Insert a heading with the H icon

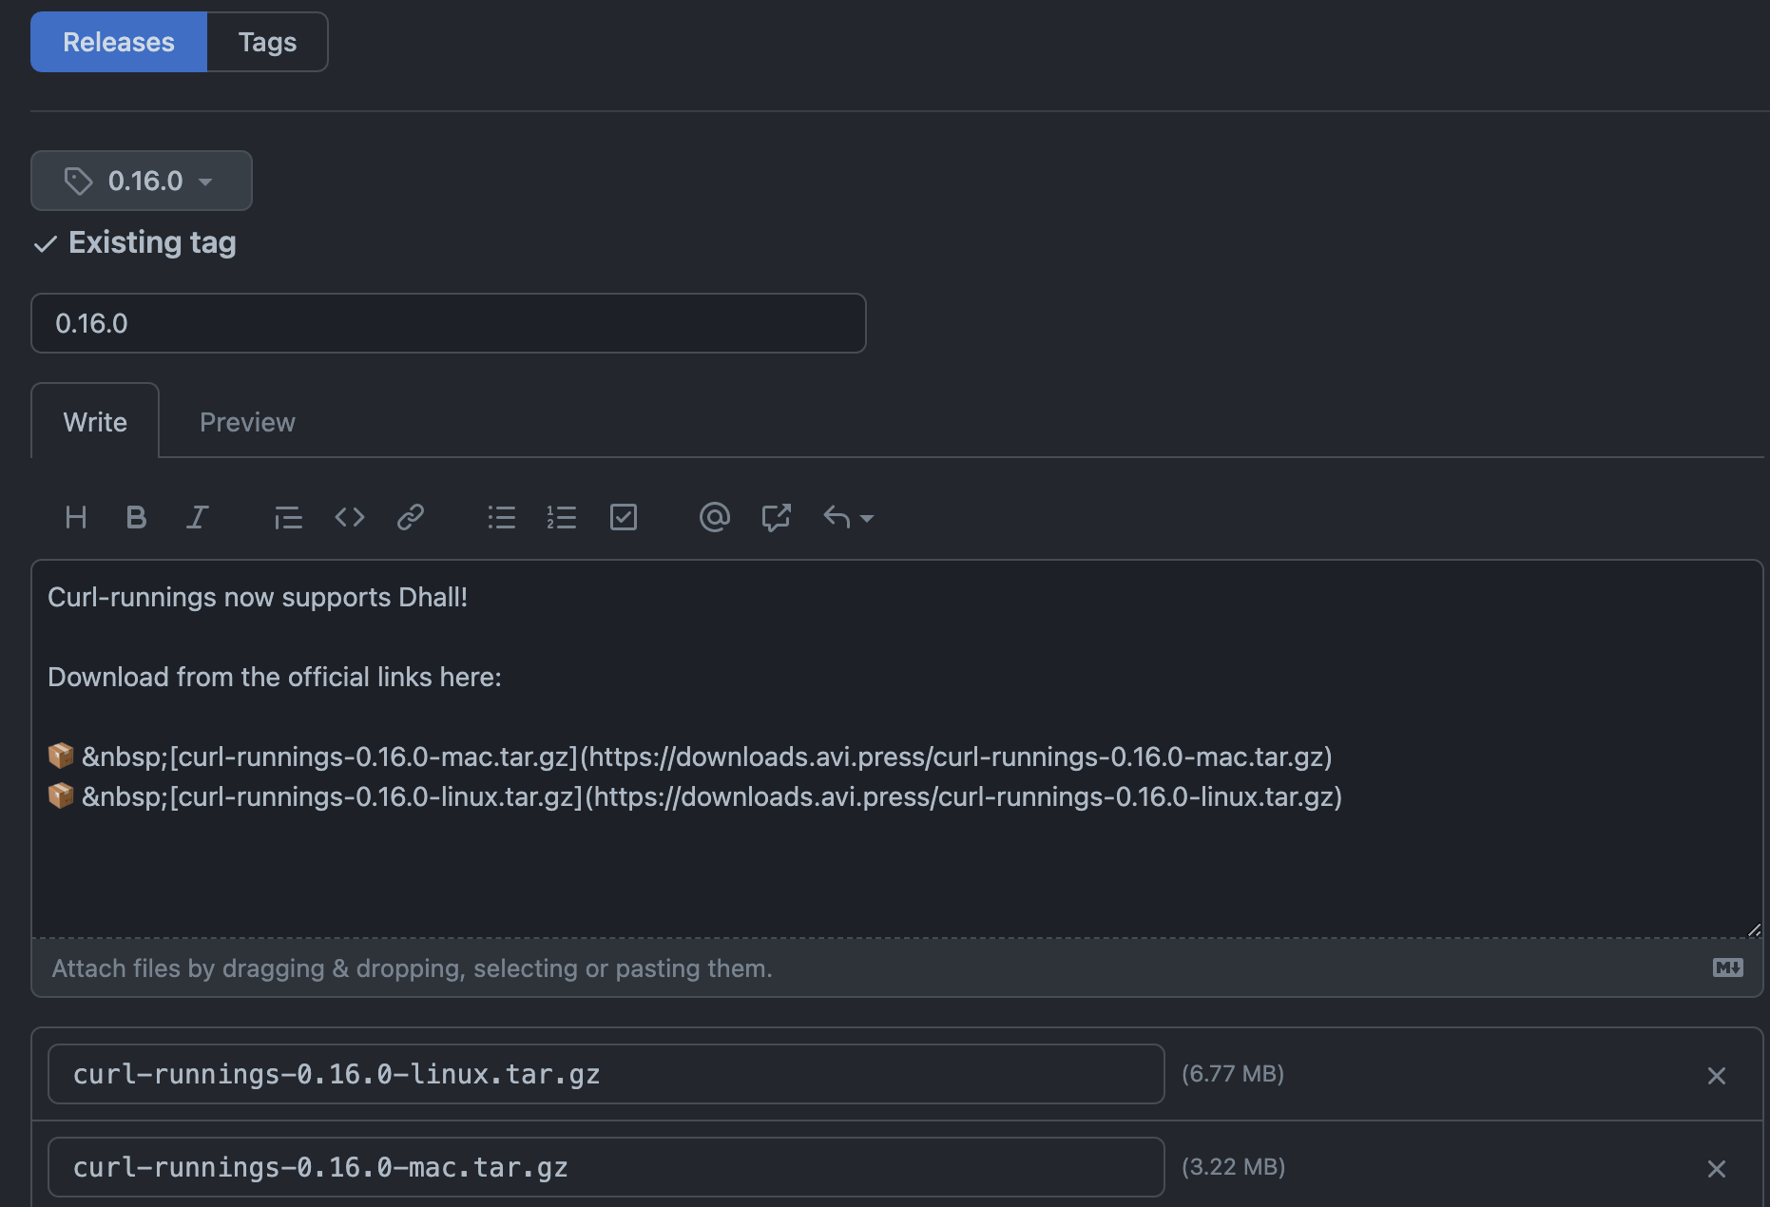(76, 517)
